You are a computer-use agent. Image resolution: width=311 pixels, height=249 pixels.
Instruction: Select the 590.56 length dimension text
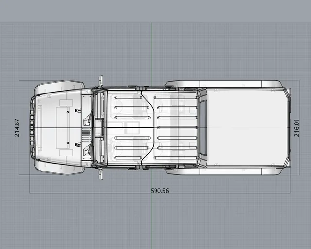pyautogui.click(x=160, y=191)
